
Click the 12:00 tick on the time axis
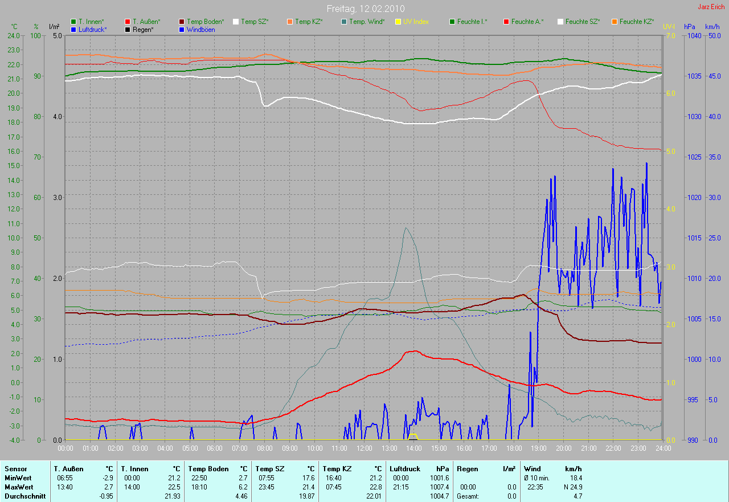coord(364,448)
